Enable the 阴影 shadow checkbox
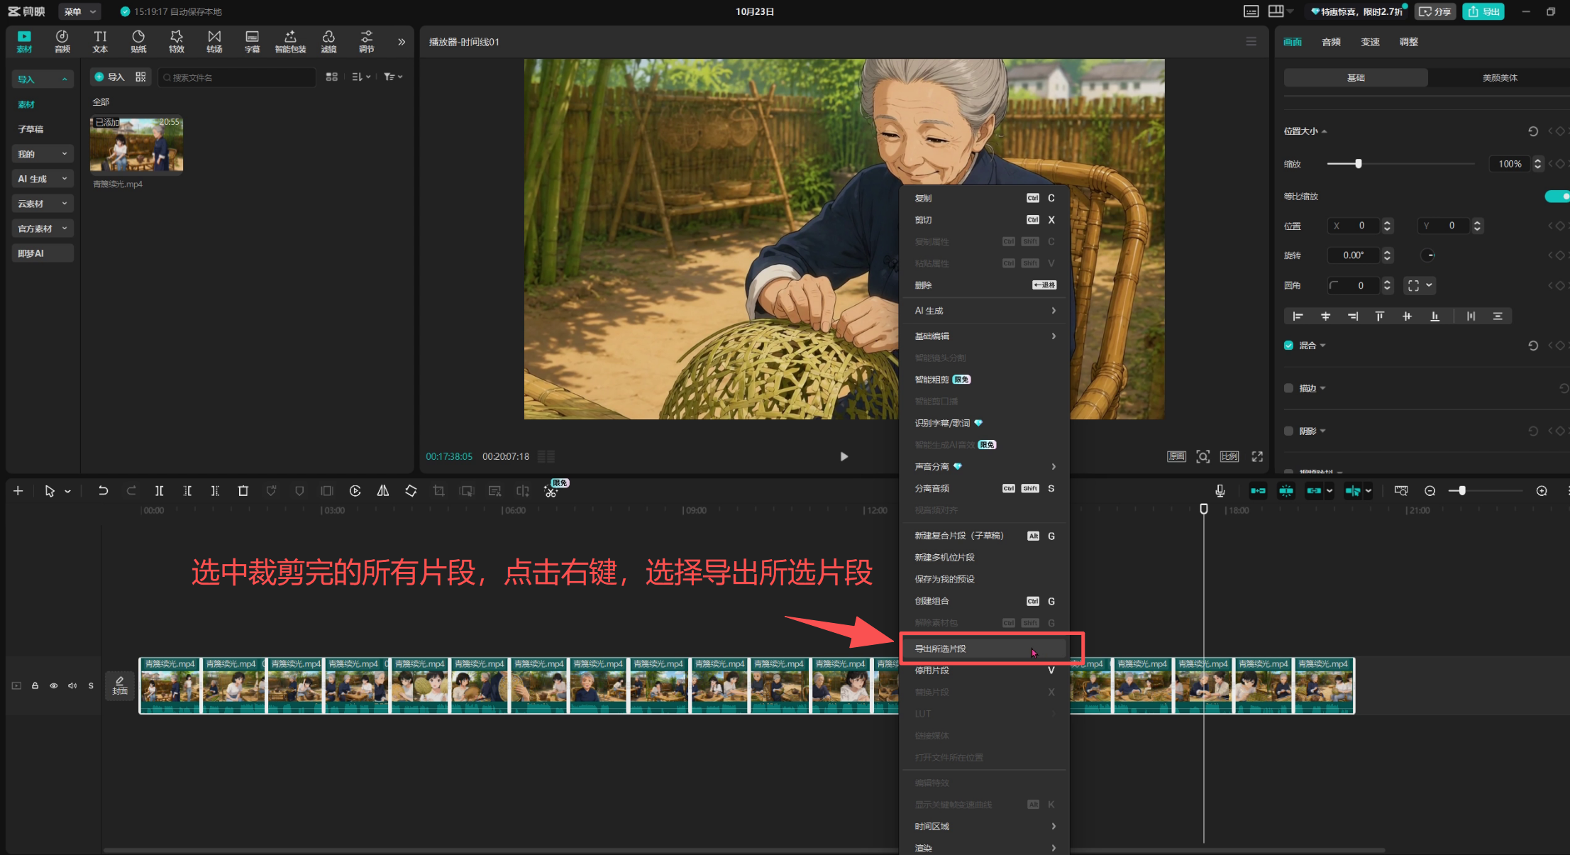The image size is (1570, 855). [1288, 431]
